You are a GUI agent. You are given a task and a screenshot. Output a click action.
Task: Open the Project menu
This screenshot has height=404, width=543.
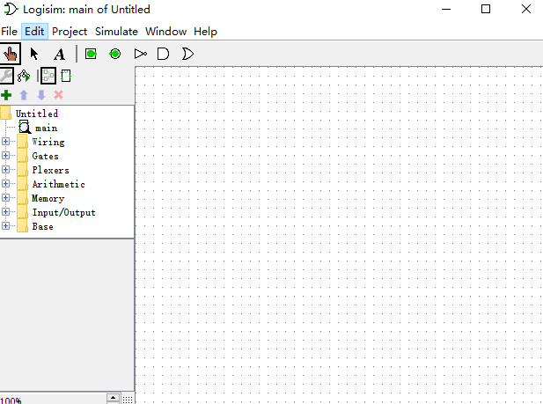coord(70,32)
